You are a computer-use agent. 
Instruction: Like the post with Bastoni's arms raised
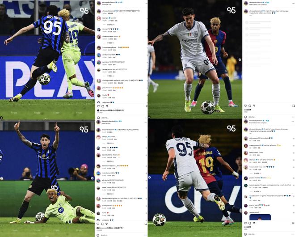[98, 224]
